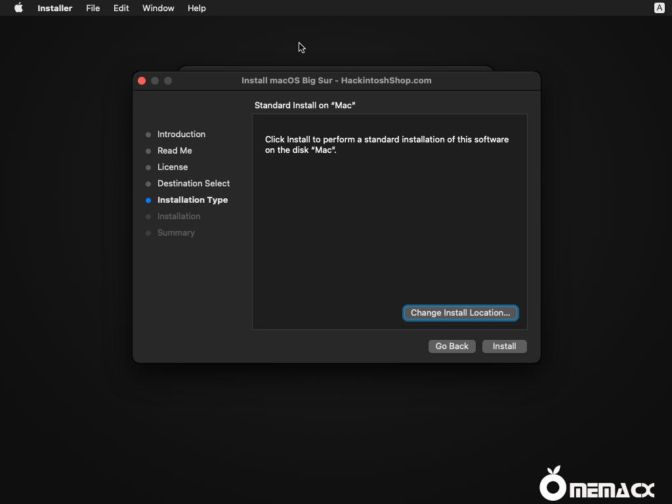Image resolution: width=672 pixels, height=504 pixels.
Task: Open the Edit menu
Action: point(121,8)
